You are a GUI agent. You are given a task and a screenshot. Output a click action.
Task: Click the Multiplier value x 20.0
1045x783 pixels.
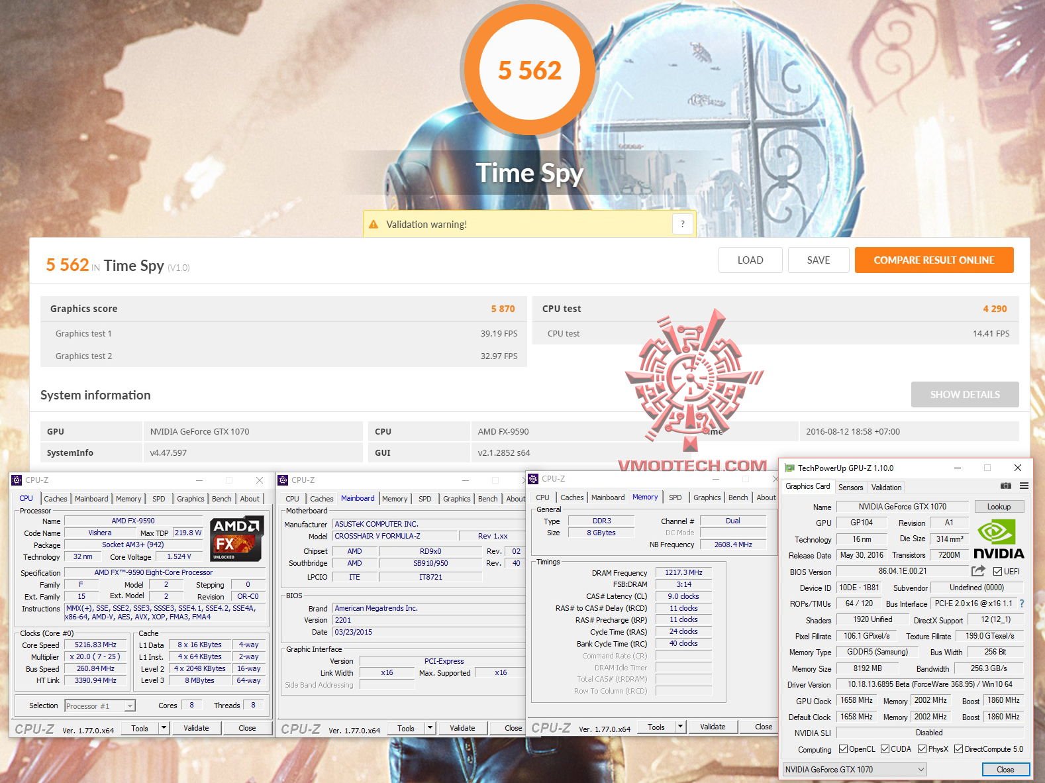click(96, 657)
